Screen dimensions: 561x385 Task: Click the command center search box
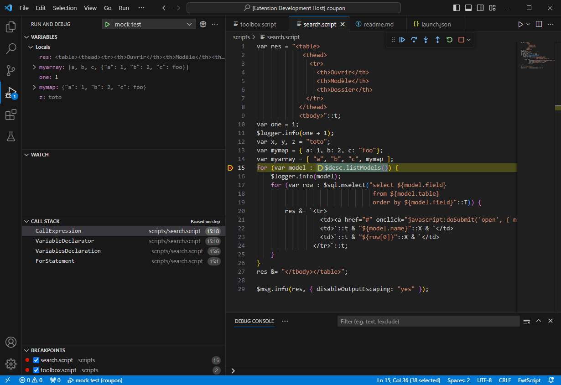(294, 8)
